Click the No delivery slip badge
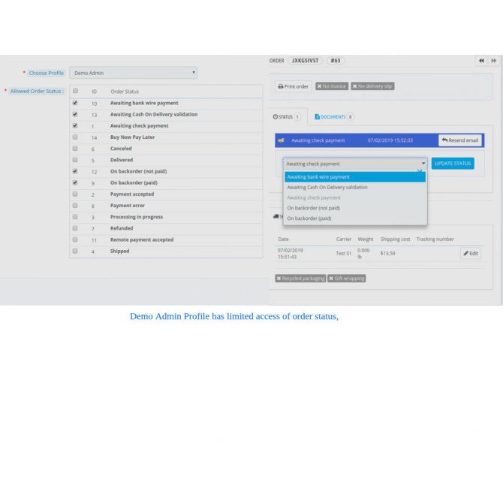The image size is (503, 503). pos(372,86)
